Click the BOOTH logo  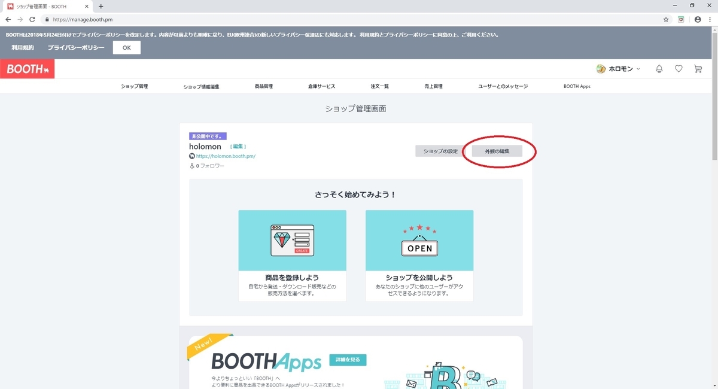[27, 69]
